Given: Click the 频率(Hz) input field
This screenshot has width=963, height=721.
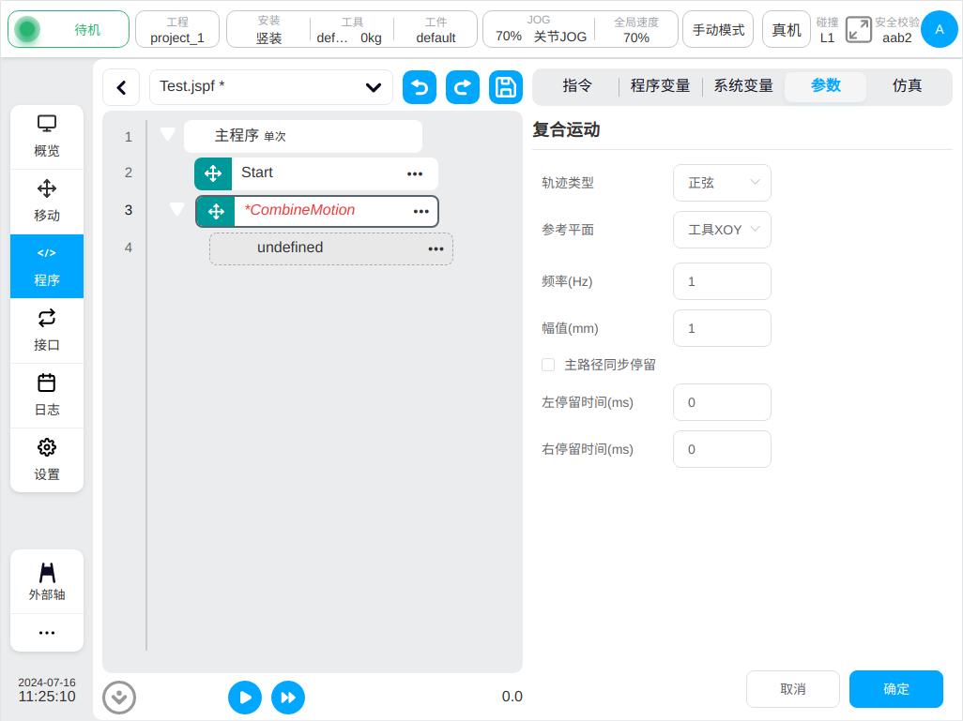Looking at the screenshot, I should coord(722,281).
